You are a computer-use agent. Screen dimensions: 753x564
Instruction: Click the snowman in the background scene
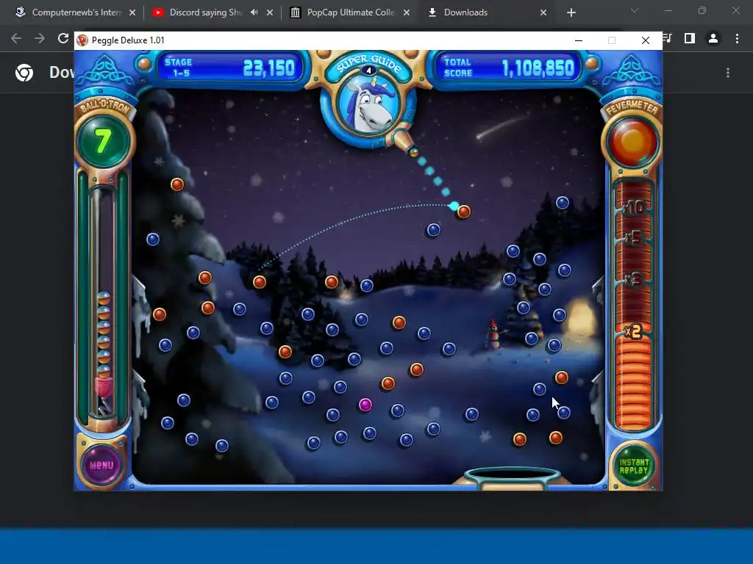pos(493,335)
